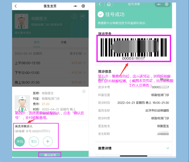Expand the 更多日期 date selector
Viewport: 189px width, 162px height.
coord(78,53)
